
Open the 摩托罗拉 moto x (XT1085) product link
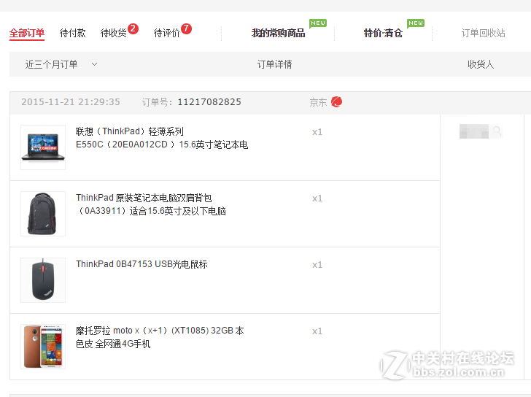pos(160,337)
